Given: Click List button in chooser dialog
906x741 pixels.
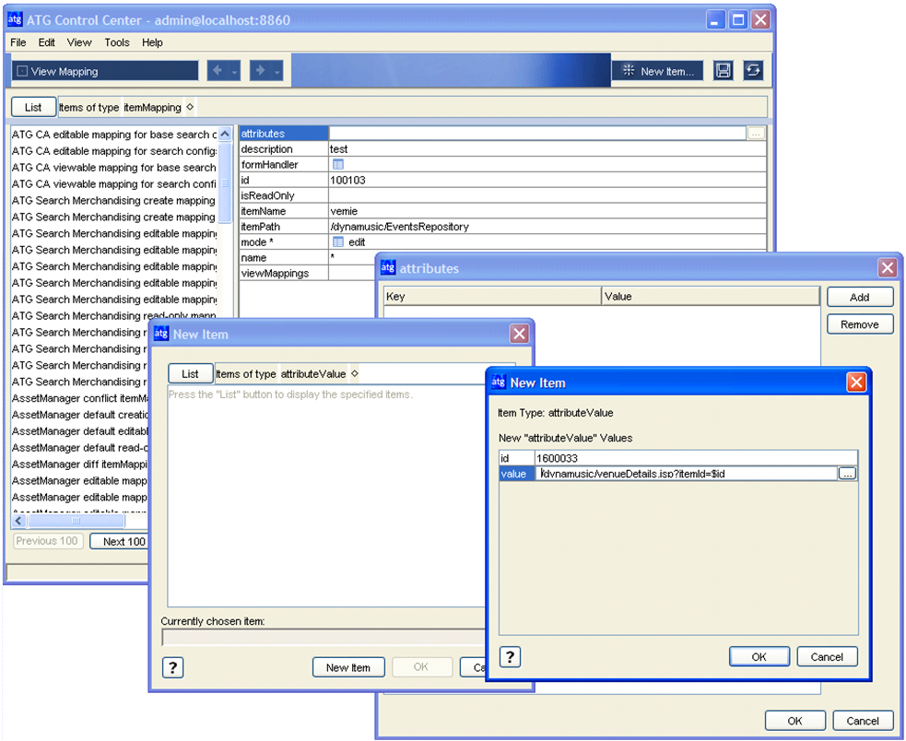Looking at the screenshot, I should [x=190, y=374].
